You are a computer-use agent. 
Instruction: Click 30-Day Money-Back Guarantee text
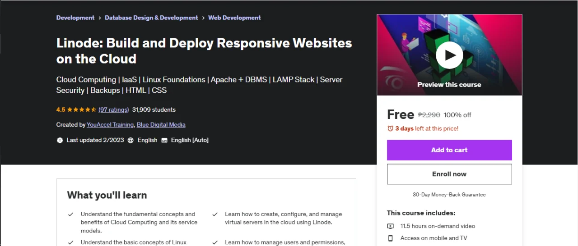[449, 195]
